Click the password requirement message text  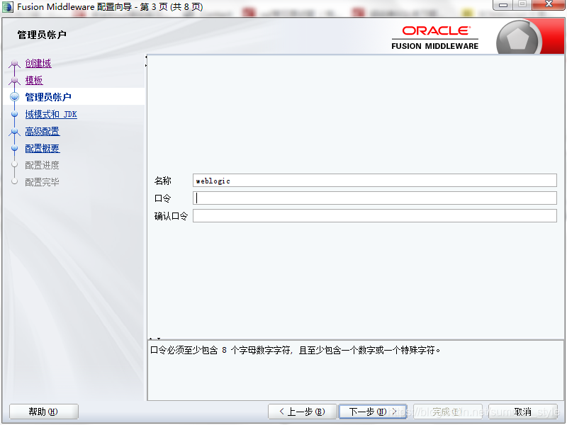295,350
